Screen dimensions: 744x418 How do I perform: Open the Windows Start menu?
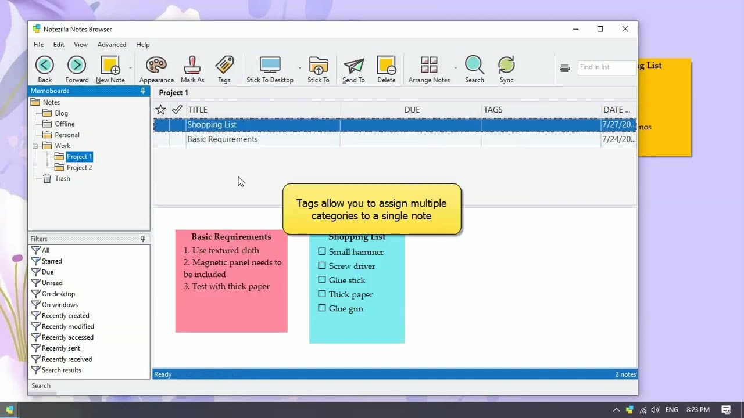[10, 410]
